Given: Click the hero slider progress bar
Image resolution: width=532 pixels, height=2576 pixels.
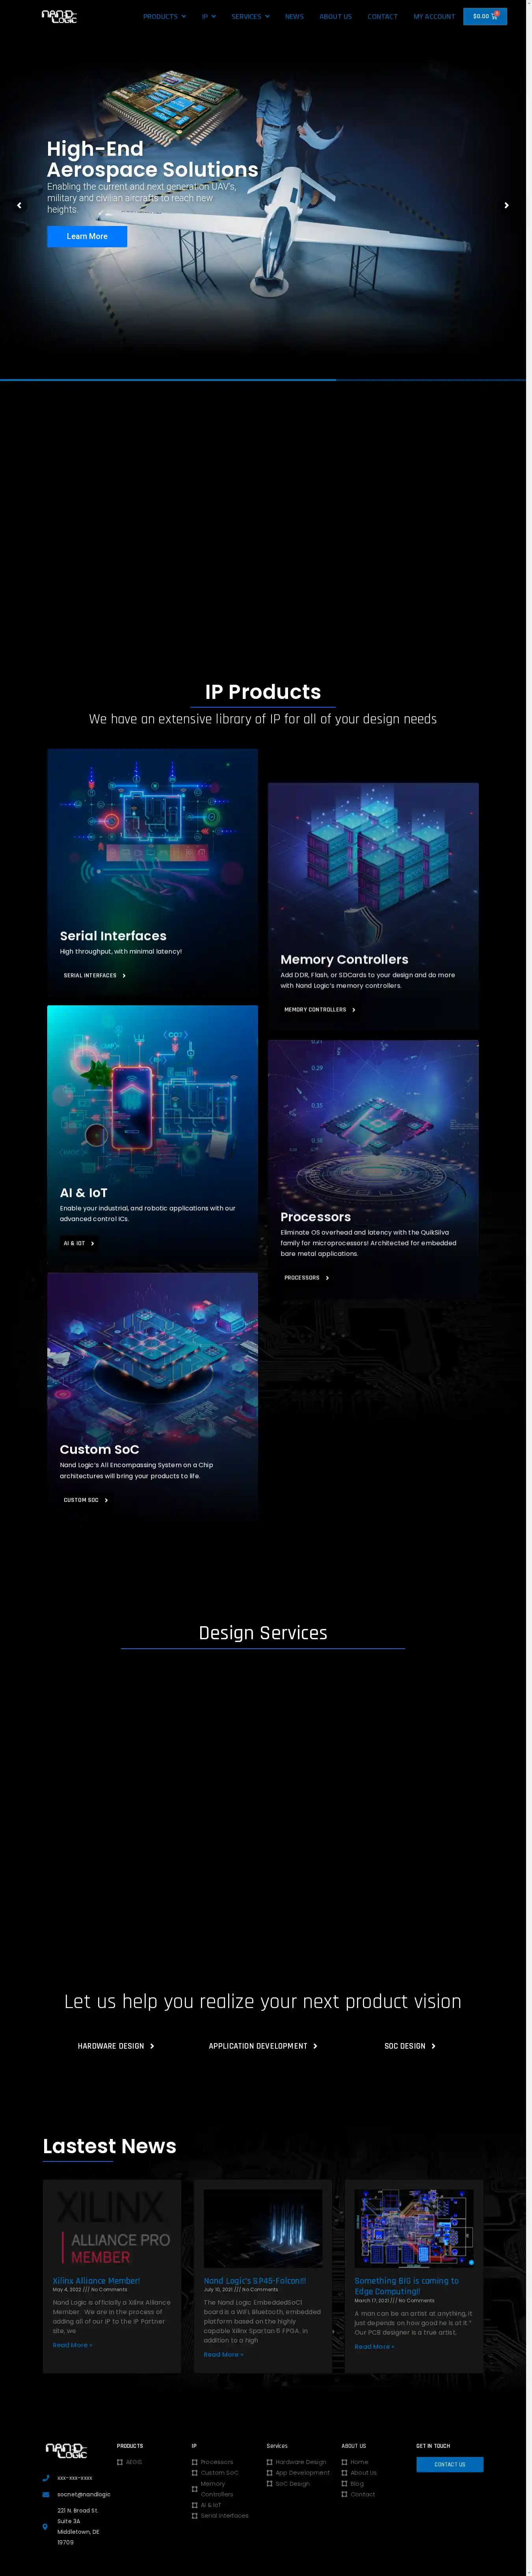Looking at the screenshot, I should (263, 380).
